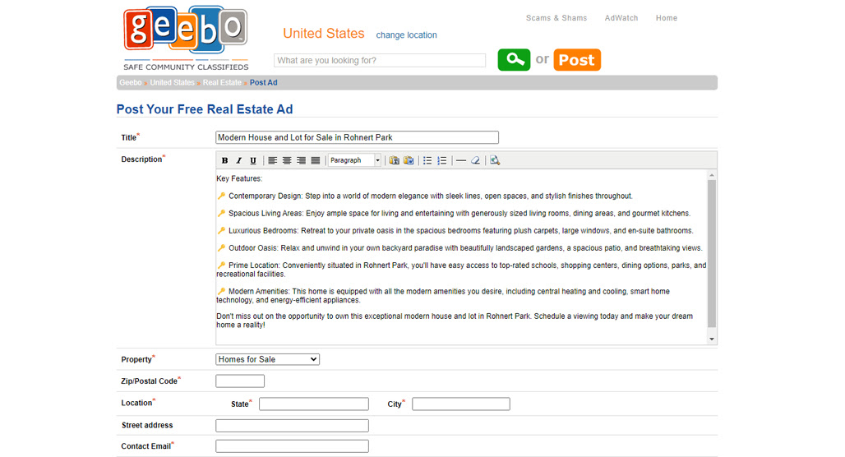Insert a horizontal rule line
The width and height of the screenshot is (845, 457).
click(461, 160)
